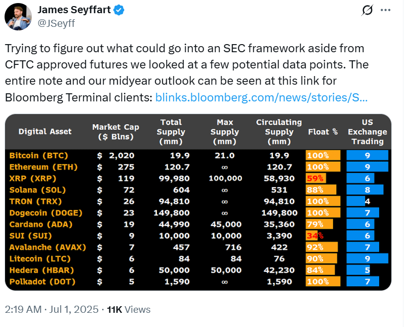
Task: Click the US Exchange Trading column header
Action: [367, 132]
